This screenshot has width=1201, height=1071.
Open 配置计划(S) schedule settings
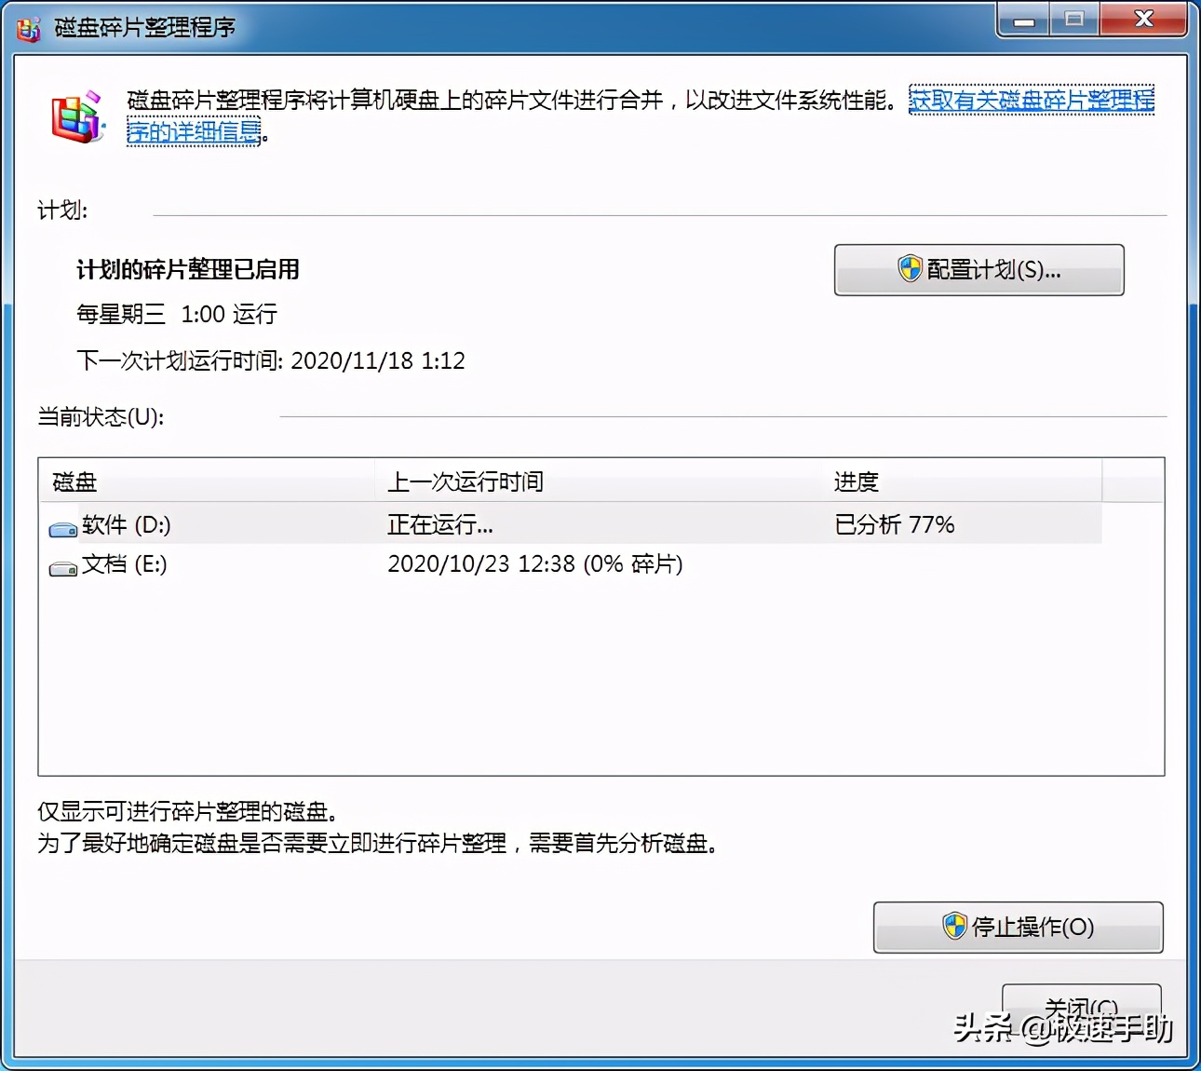[x=978, y=269]
